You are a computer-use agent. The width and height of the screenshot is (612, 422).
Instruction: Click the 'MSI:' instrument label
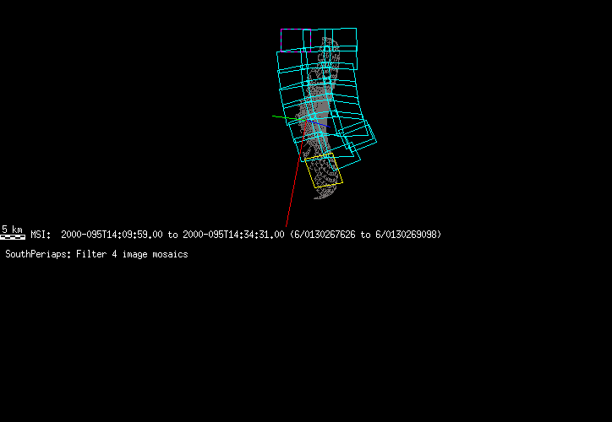tap(41, 235)
